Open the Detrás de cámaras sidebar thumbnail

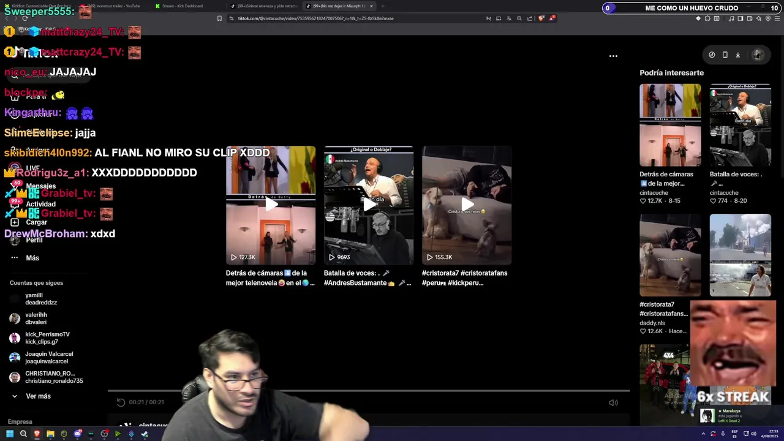670,125
